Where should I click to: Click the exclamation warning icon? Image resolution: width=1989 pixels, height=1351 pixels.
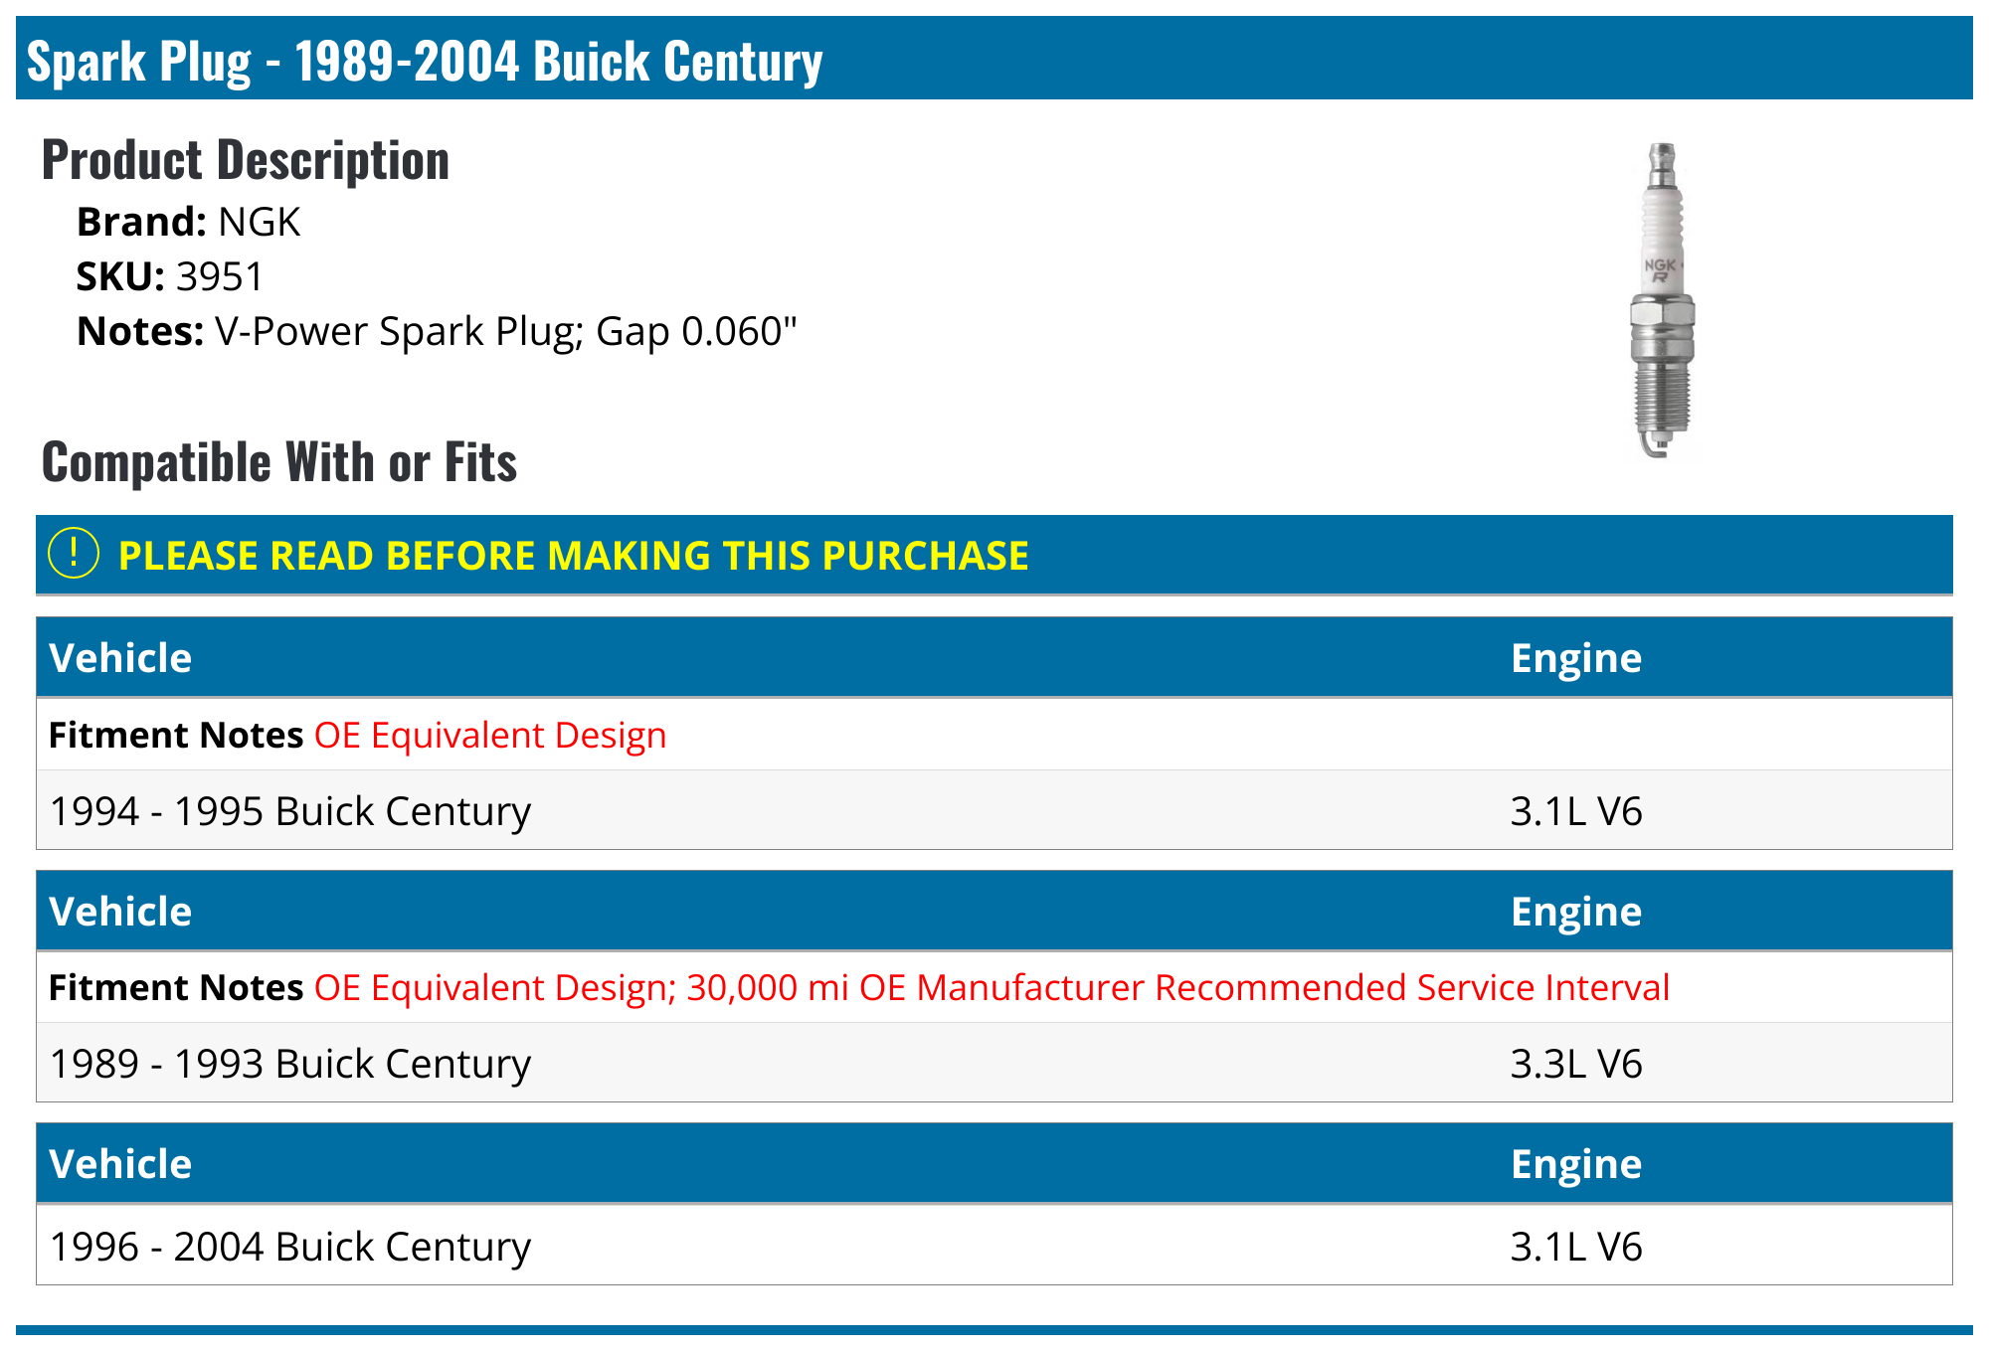[x=74, y=554]
